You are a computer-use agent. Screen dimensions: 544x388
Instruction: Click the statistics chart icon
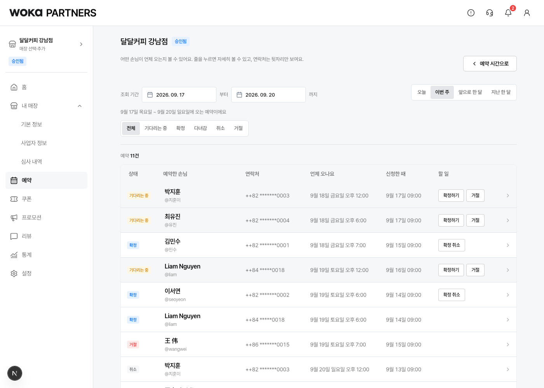tap(14, 255)
